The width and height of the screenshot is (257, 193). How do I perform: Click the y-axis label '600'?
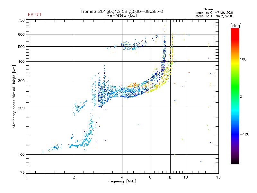pos(21,34)
